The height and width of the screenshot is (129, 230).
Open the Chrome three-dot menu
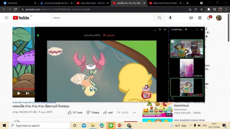226,9
